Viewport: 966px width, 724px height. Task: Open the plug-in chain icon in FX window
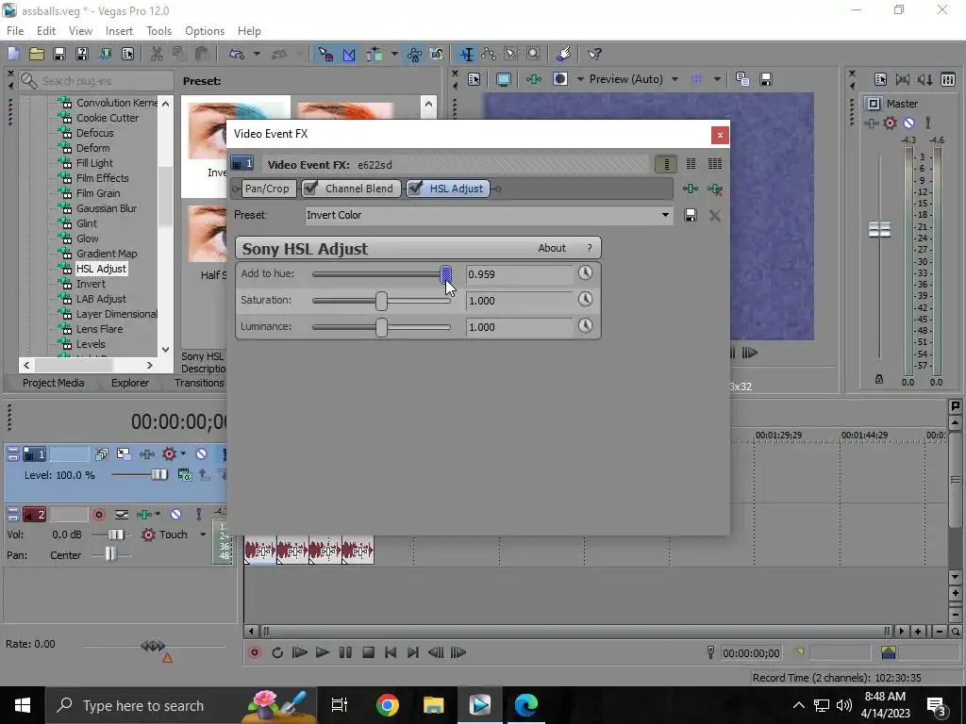pos(690,189)
